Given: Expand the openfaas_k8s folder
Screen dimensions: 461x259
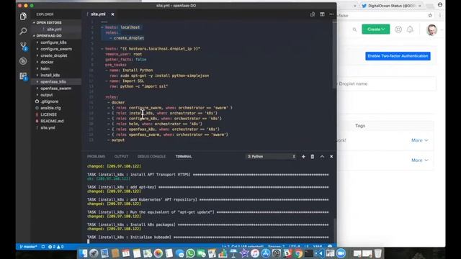Looking at the screenshot, I should point(53,81).
